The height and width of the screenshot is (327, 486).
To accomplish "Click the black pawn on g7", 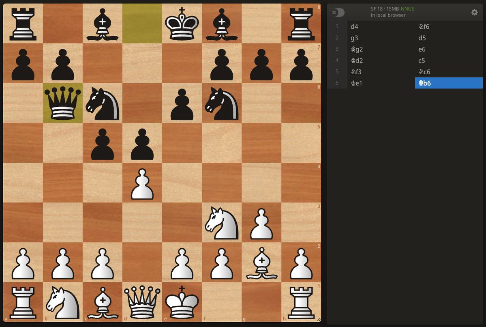I will click(x=261, y=63).
